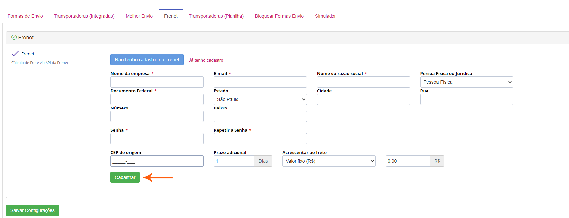569x218 pixels.
Task: Expand the Estado dropdown showing São Paulo
Action: [x=260, y=99]
